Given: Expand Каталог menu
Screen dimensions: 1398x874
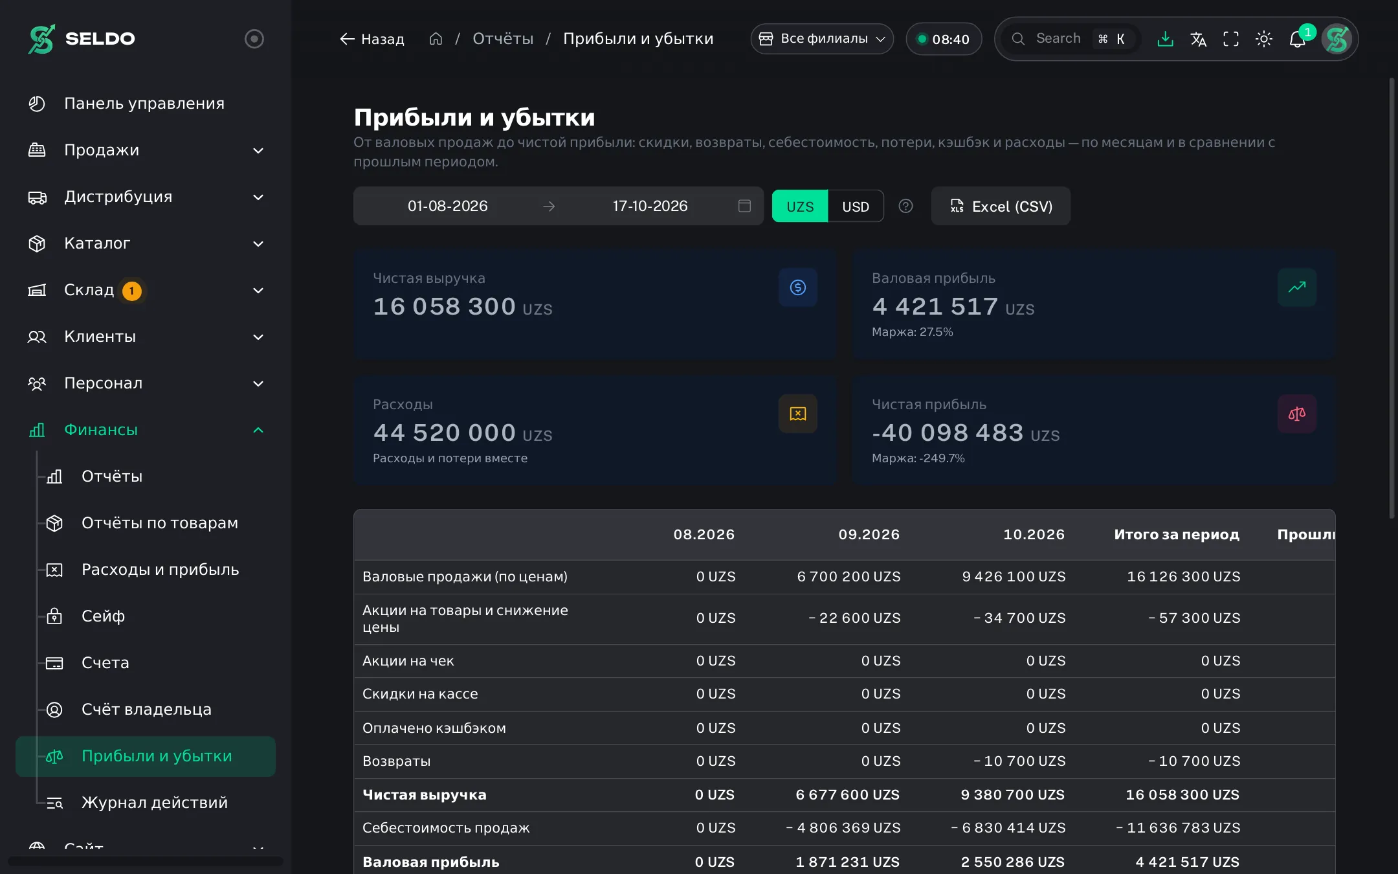Looking at the screenshot, I should [x=146, y=243].
